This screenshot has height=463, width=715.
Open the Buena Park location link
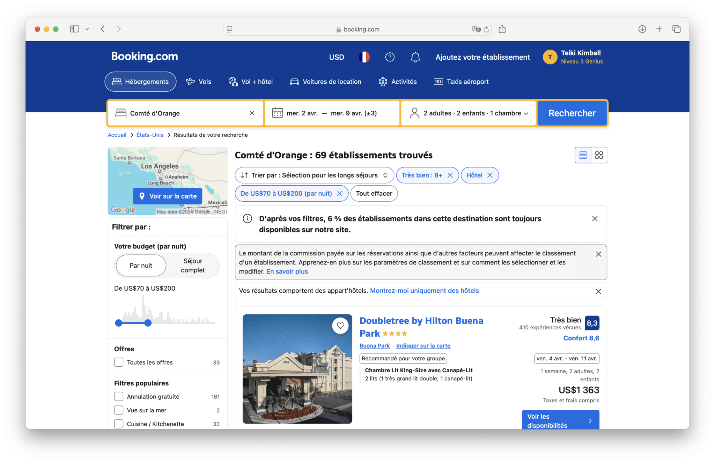(x=375, y=345)
